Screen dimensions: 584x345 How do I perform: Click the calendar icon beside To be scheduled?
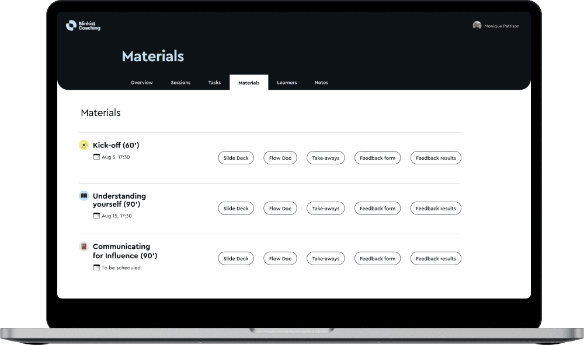96,268
